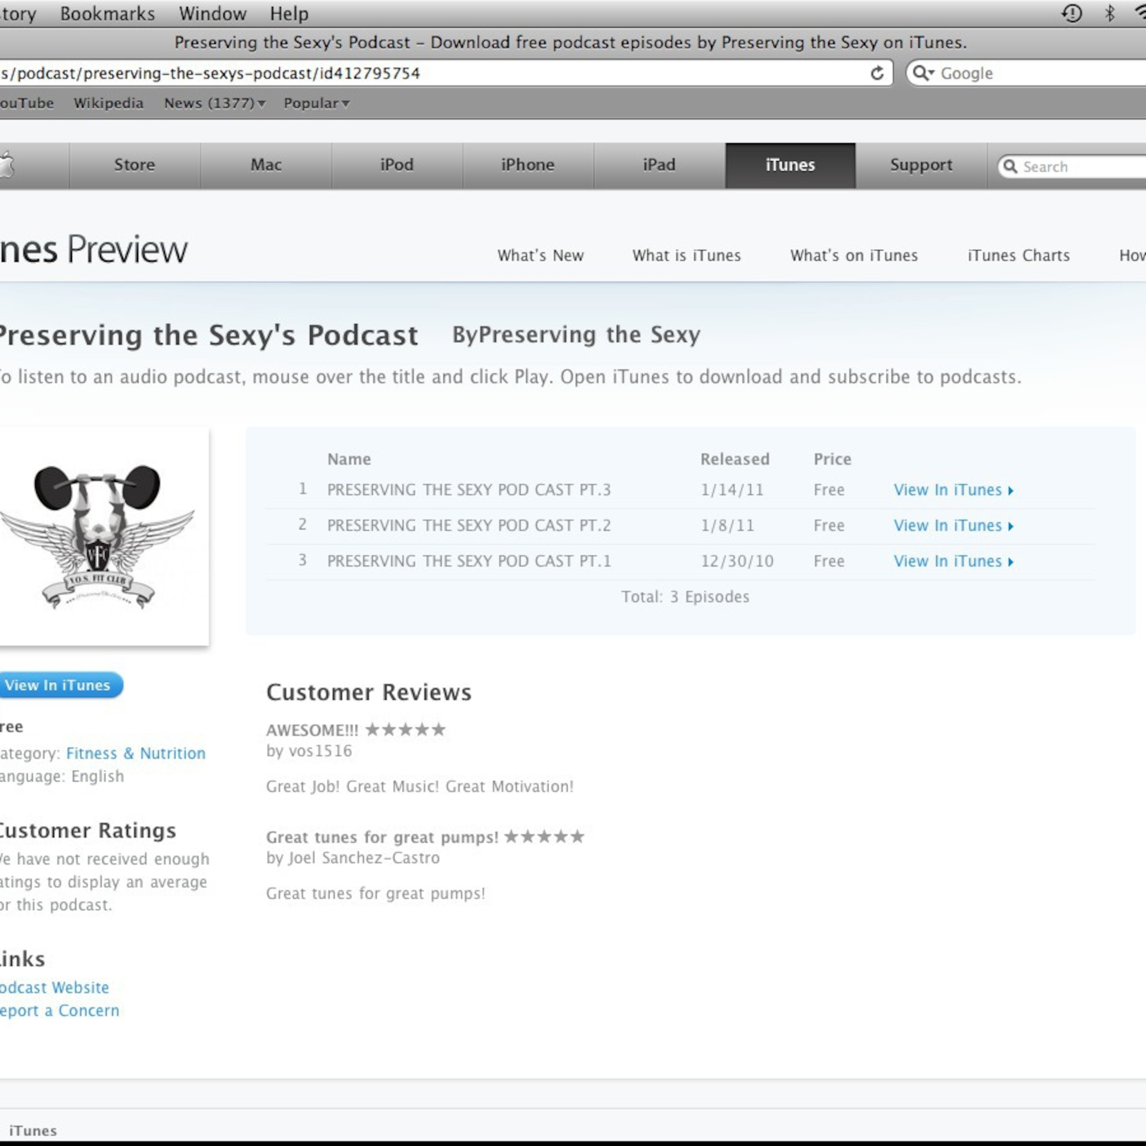This screenshot has height=1146, width=1146.
Task: Click View In iTunes for POD CAST PT.1
Action: [953, 561]
